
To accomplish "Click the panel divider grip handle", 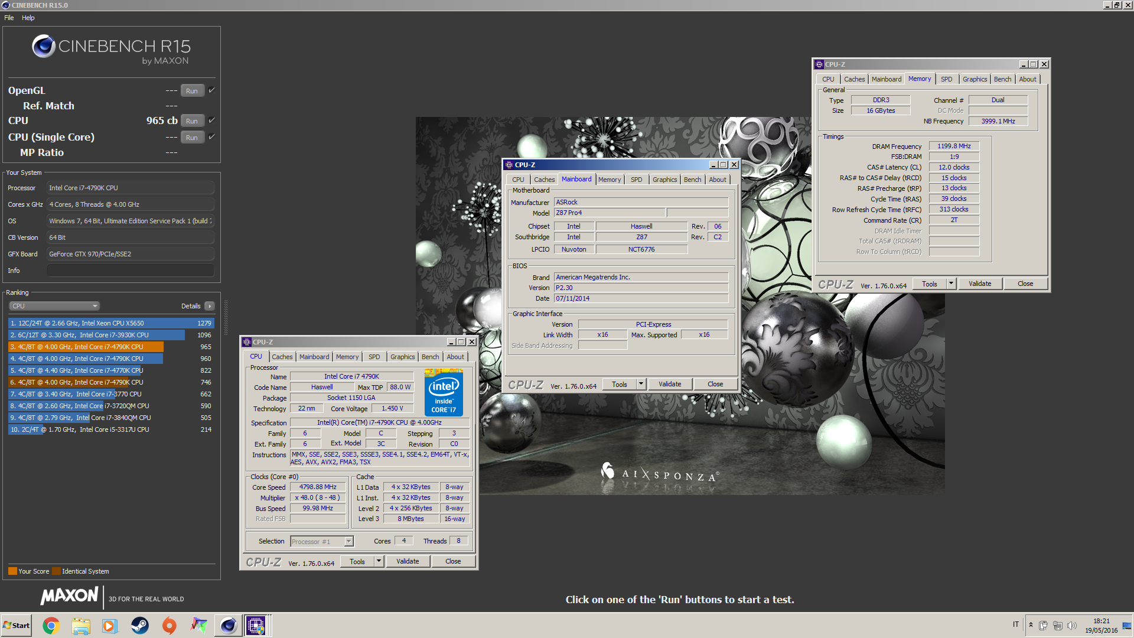I will (x=226, y=318).
